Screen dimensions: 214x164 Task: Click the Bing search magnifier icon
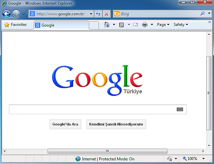coord(202,14)
